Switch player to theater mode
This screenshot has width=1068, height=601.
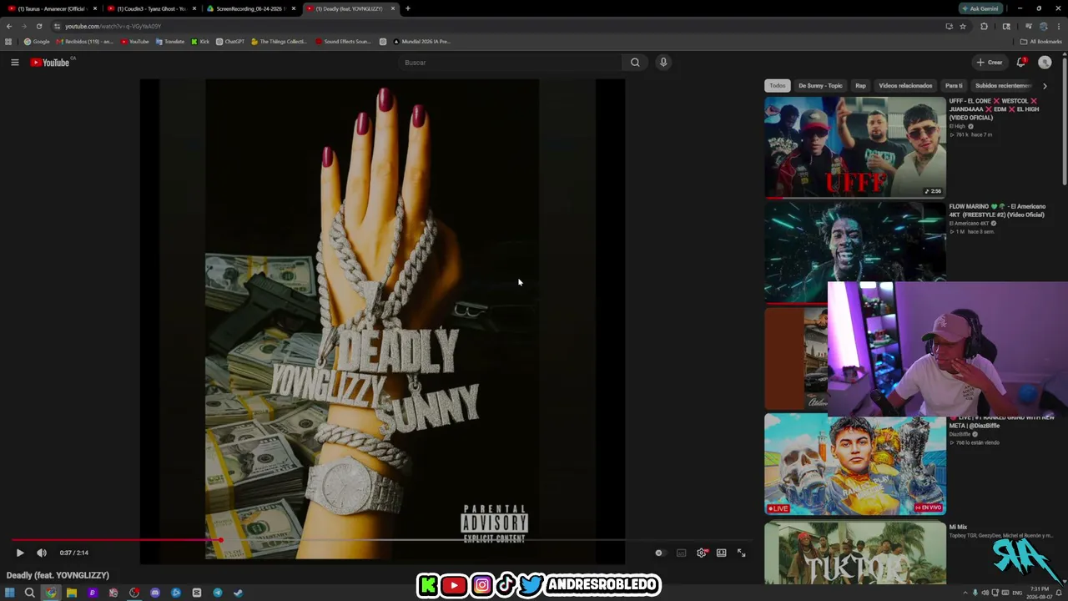click(x=722, y=553)
